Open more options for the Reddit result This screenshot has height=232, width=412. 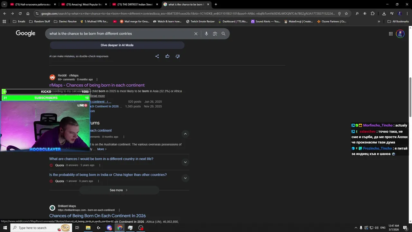pyautogui.click(x=97, y=80)
